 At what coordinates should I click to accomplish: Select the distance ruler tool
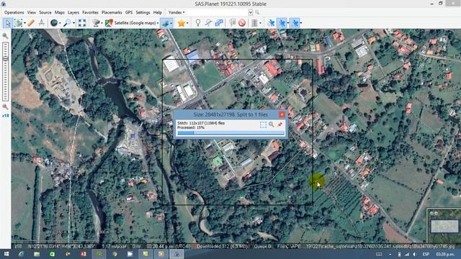31,22
